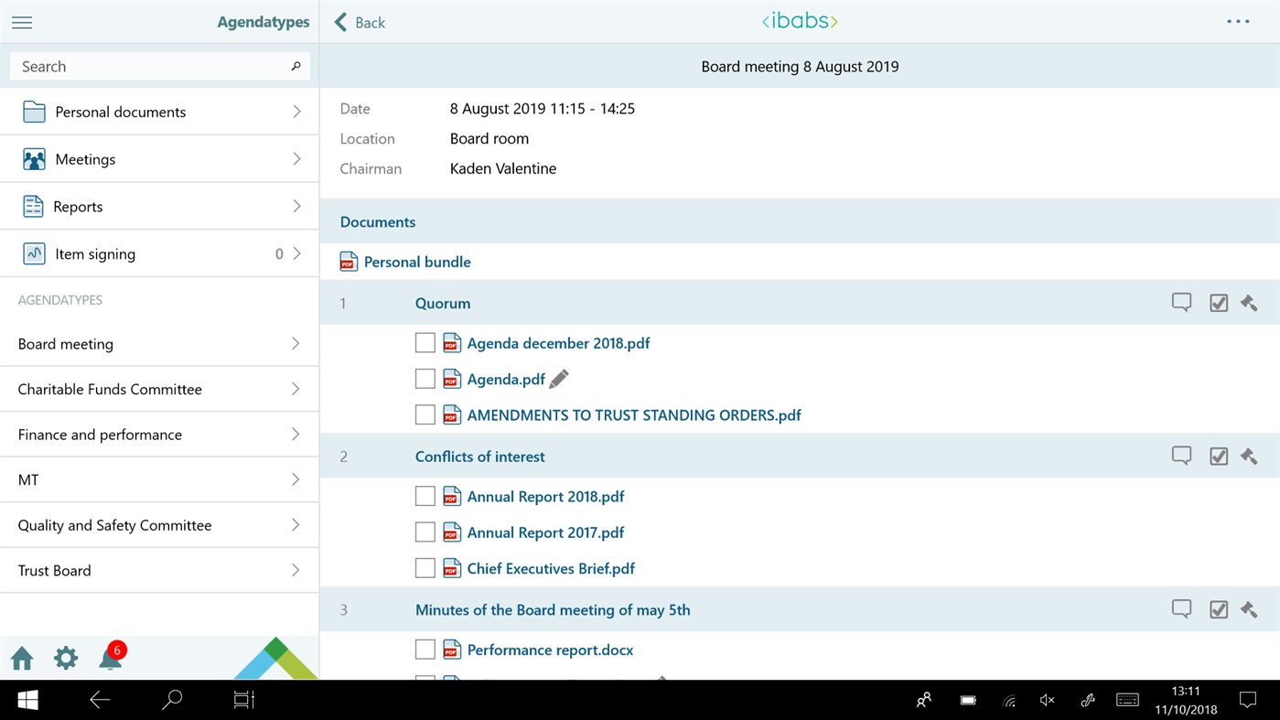Click the settings gear at the bottom
The image size is (1280, 720).
point(65,658)
